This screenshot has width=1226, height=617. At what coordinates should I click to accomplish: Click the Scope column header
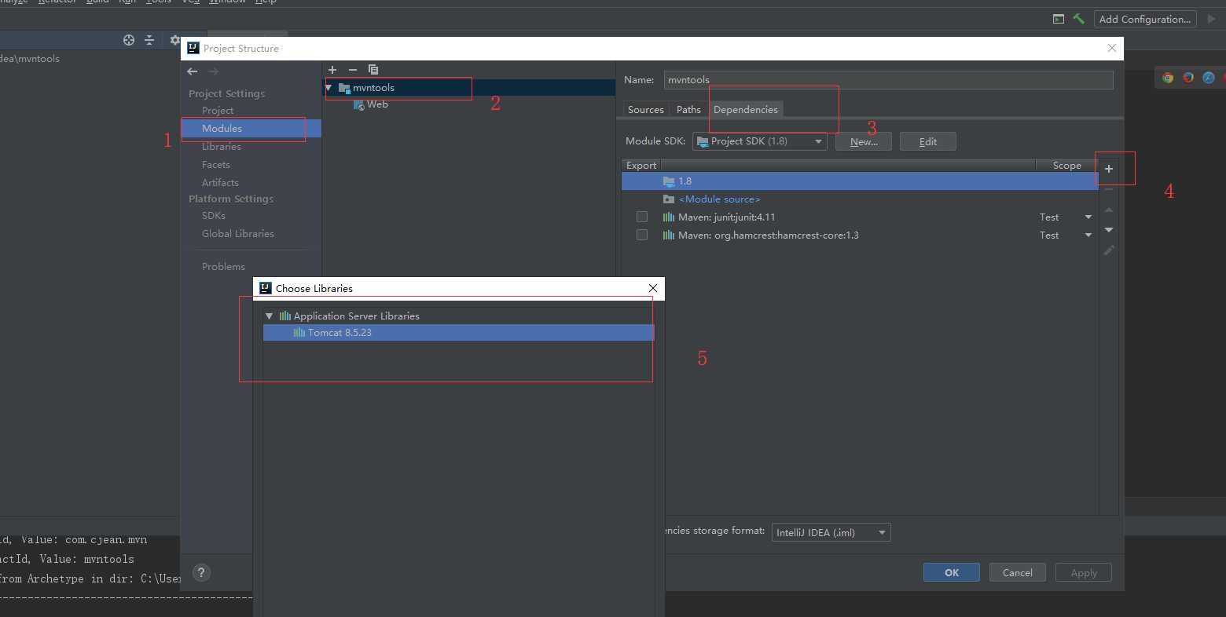coord(1067,166)
